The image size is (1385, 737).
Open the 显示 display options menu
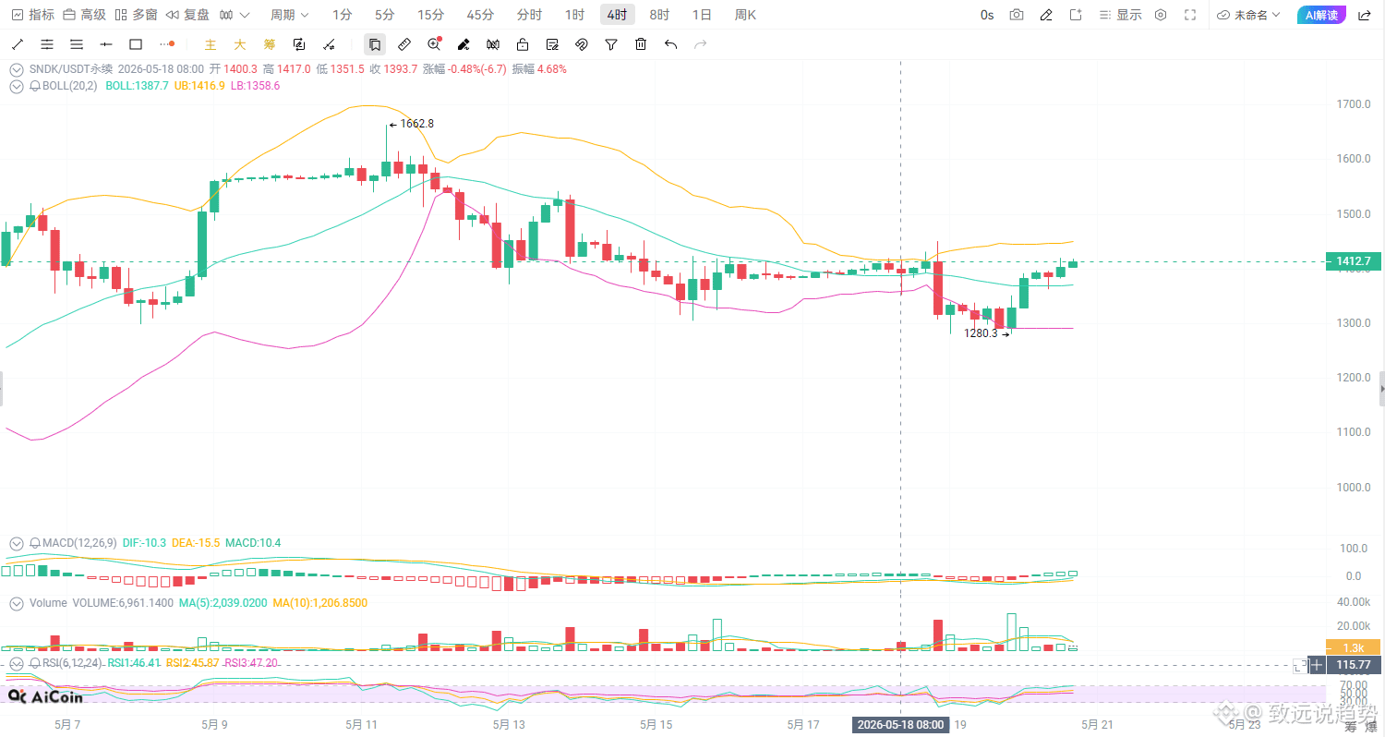(x=1120, y=15)
